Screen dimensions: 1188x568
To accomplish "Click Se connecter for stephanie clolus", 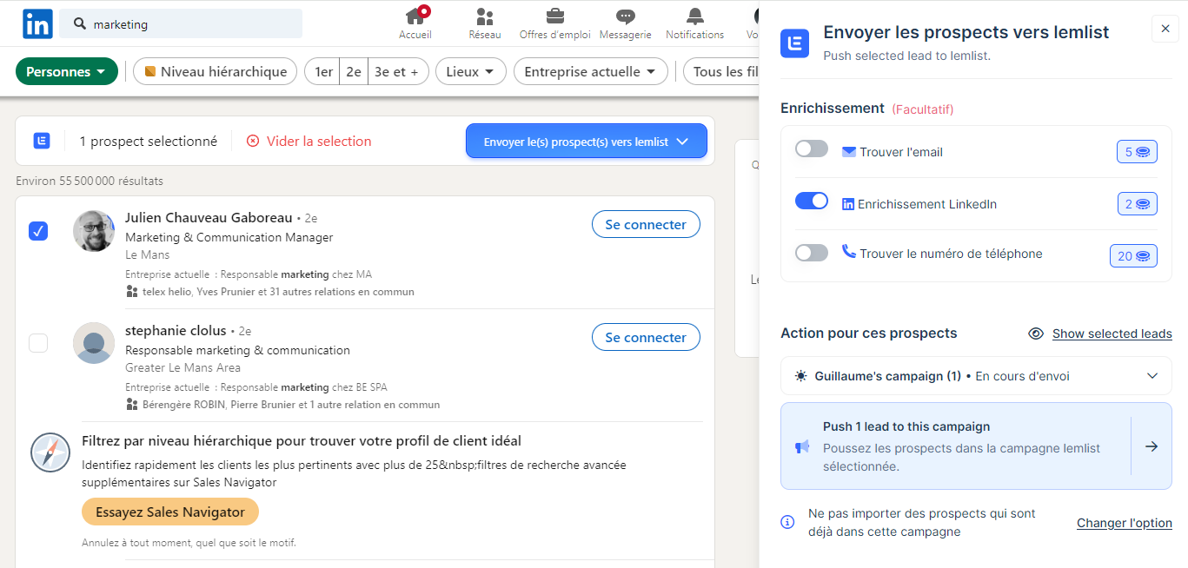I will tap(646, 337).
